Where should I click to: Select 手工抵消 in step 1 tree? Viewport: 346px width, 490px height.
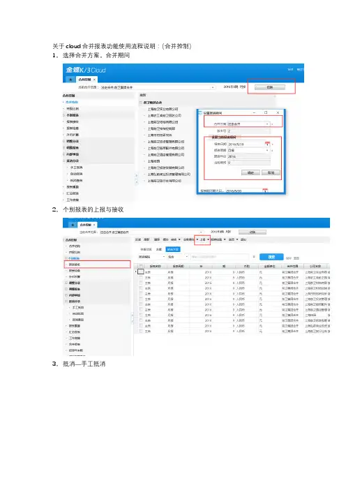tap(76, 168)
